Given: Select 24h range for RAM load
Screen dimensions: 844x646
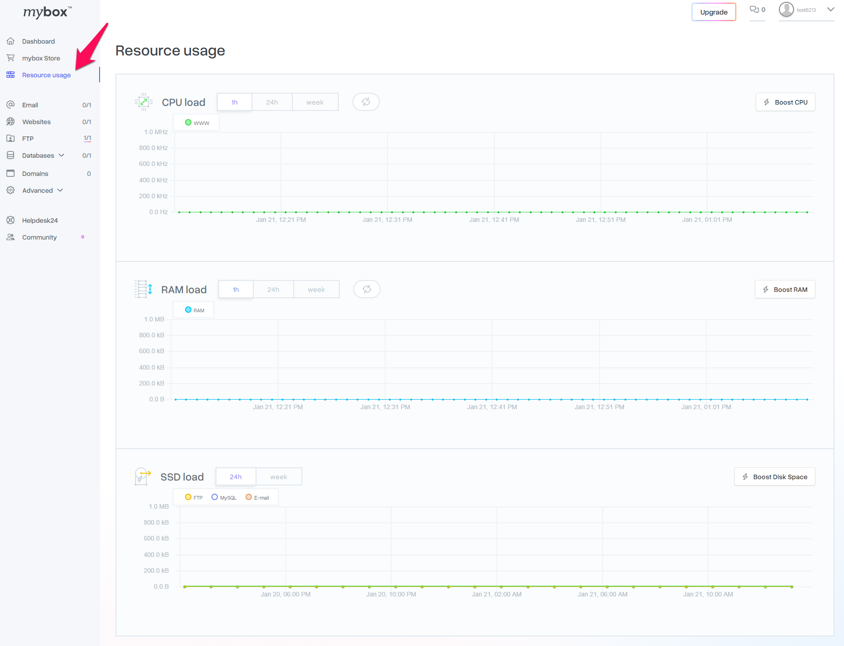Looking at the screenshot, I should point(273,289).
